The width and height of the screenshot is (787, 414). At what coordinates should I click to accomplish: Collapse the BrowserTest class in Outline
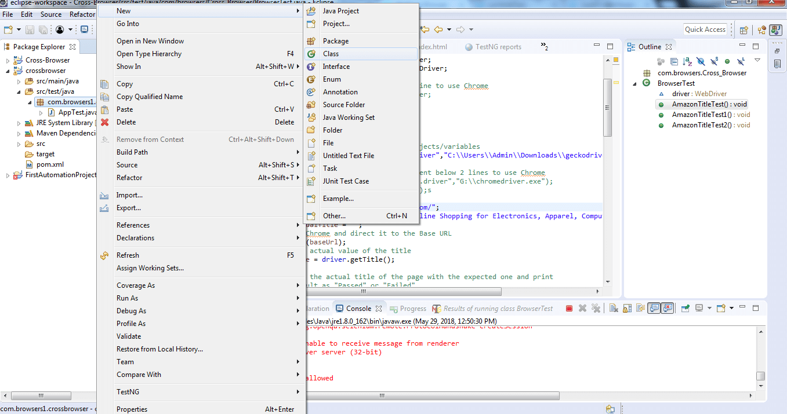point(634,83)
